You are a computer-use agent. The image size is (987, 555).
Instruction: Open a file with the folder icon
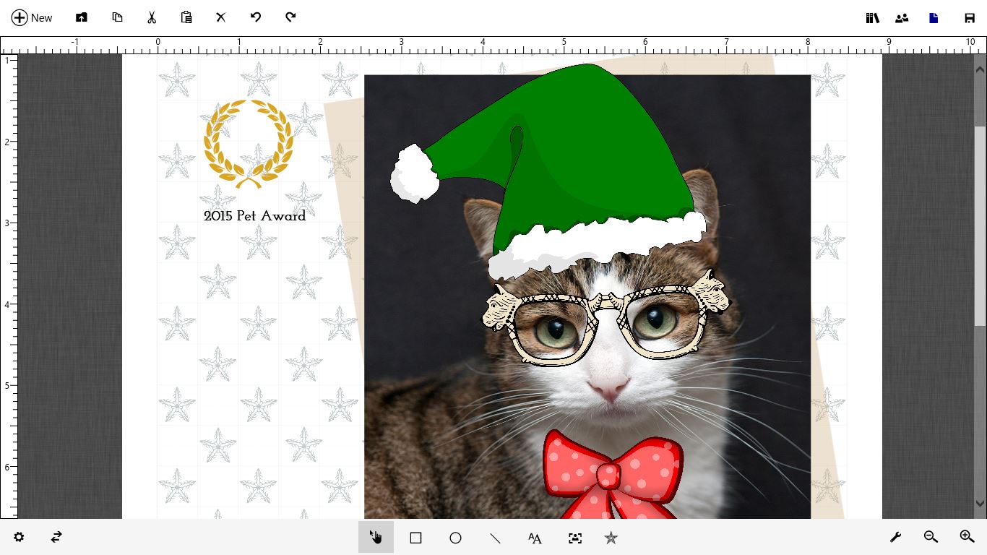coord(82,17)
